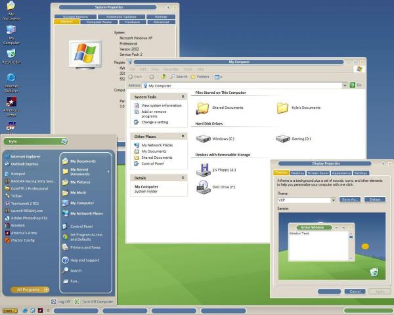Screen dimensions: 394x315
Task: Switch to Automatic Updates tab
Action: 121,16
